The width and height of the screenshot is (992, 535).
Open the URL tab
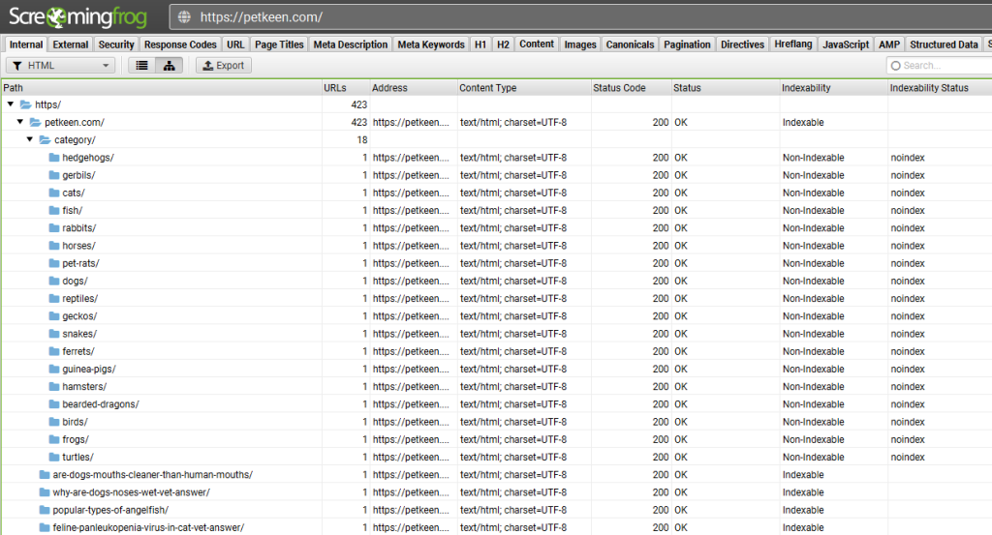tap(235, 45)
